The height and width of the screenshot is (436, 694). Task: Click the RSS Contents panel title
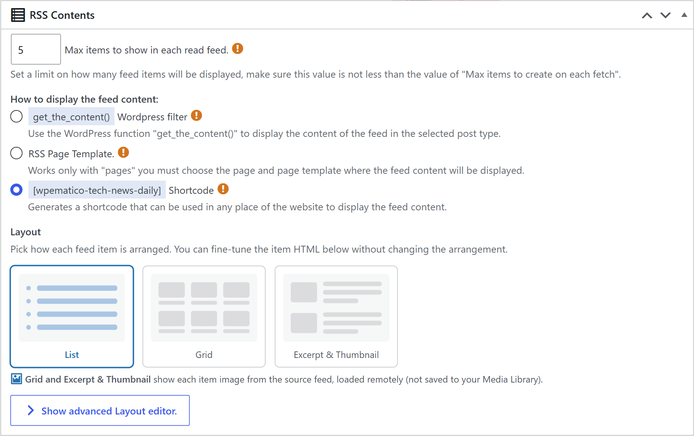(x=62, y=15)
